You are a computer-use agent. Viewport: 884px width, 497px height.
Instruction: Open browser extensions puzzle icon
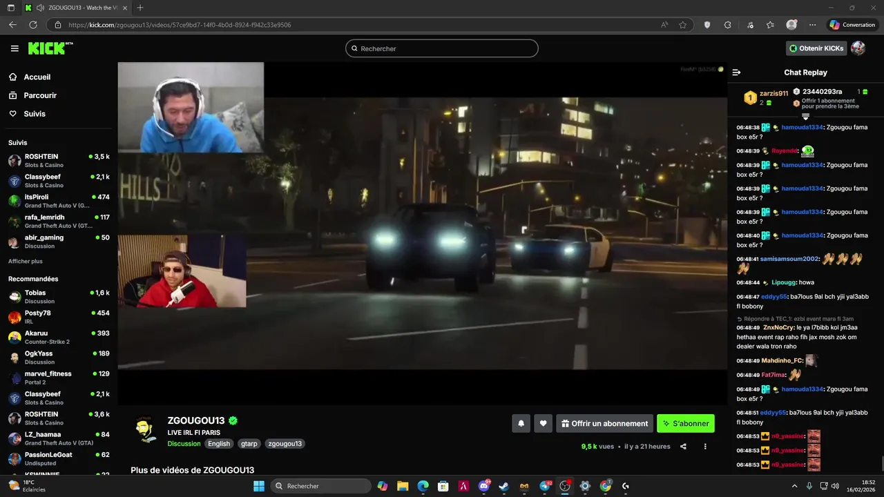[727, 25]
